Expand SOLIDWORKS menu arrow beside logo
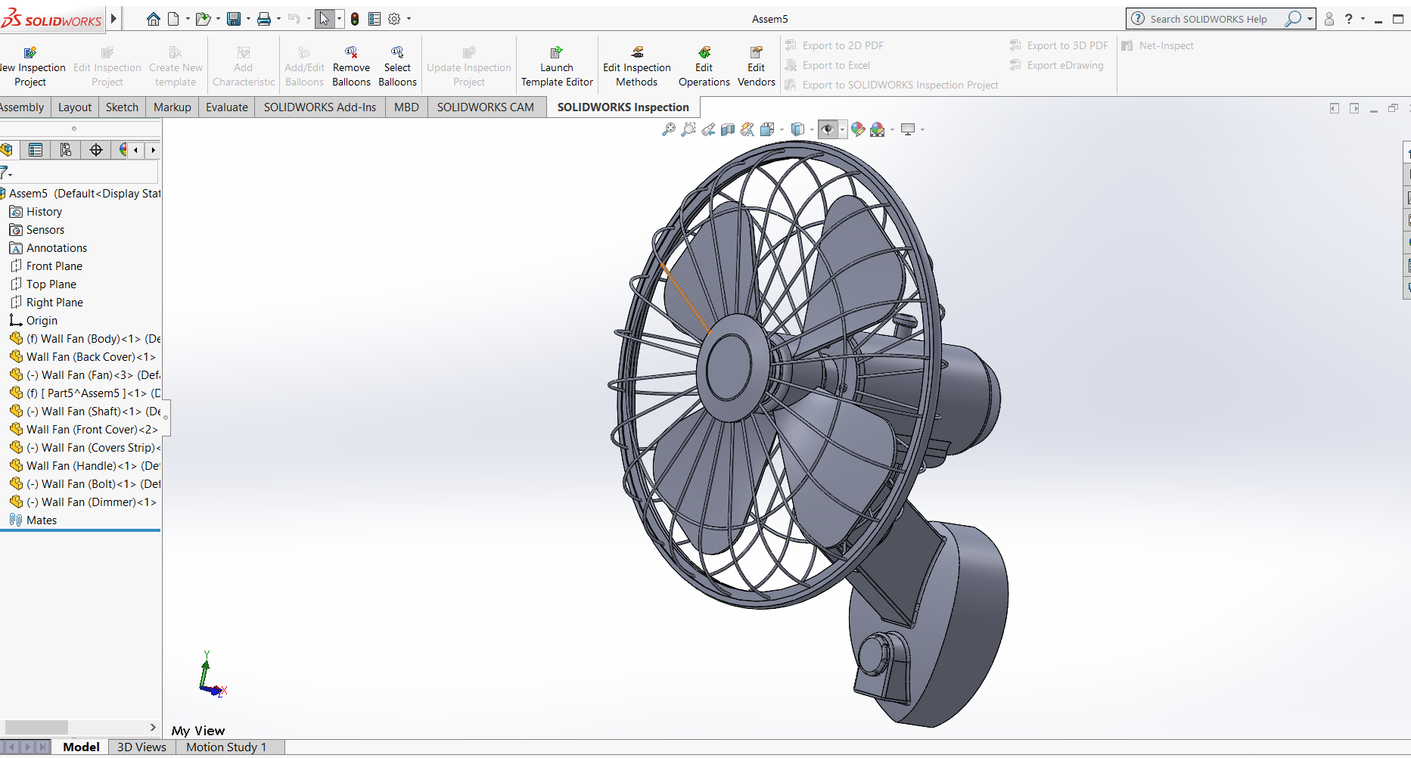This screenshot has width=1411, height=758. (x=113, y=18)
